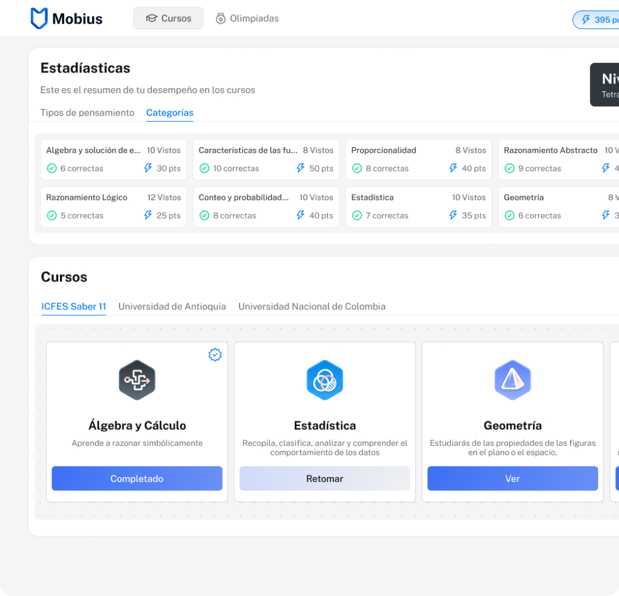
Task: Click Ver button on Geometría course
Action: (512, 478)
